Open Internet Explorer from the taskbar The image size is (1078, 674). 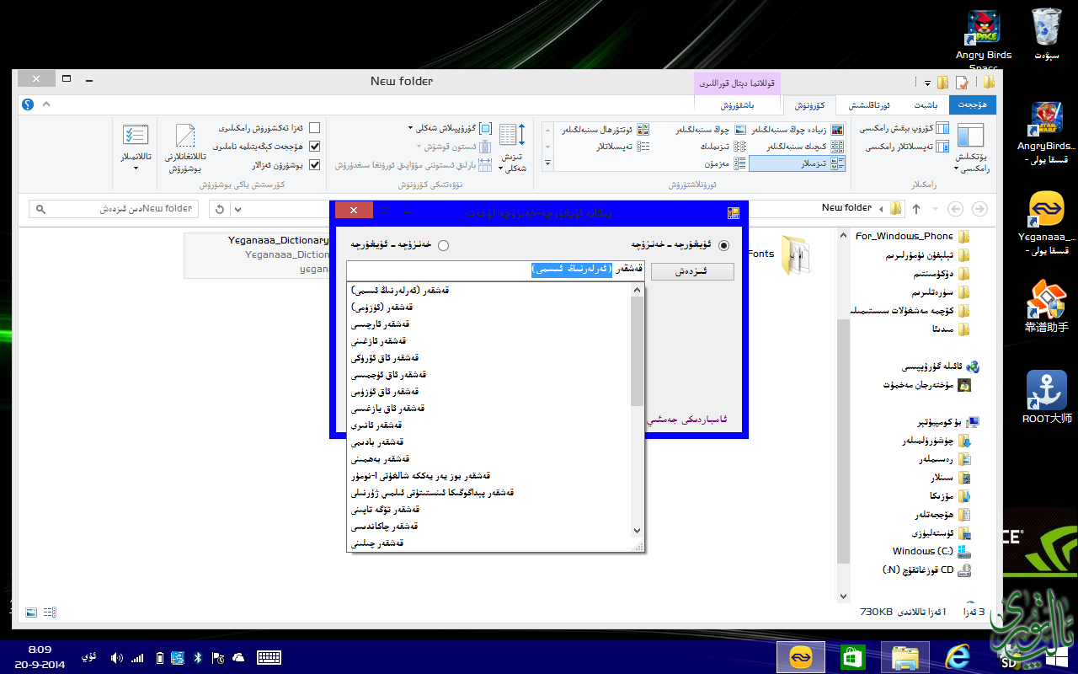pos(958,658)
